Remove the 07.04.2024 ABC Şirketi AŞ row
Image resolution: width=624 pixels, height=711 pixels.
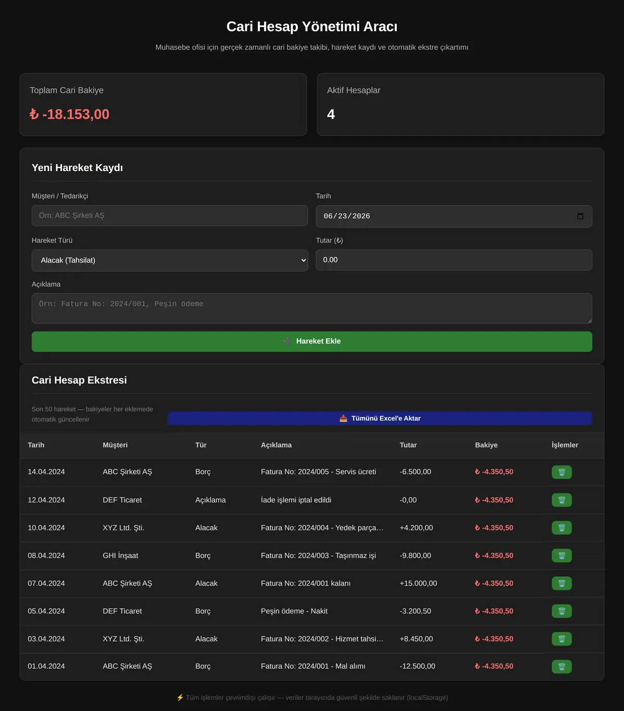click(x=562, y=583)
